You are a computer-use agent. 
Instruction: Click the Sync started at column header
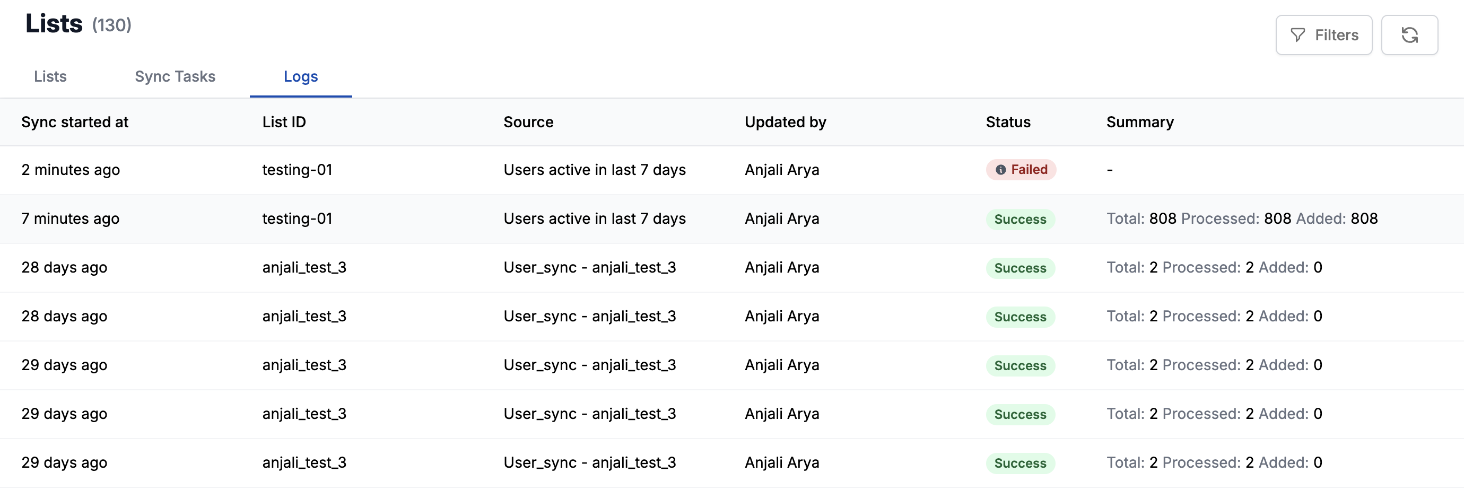coord(75,122)
